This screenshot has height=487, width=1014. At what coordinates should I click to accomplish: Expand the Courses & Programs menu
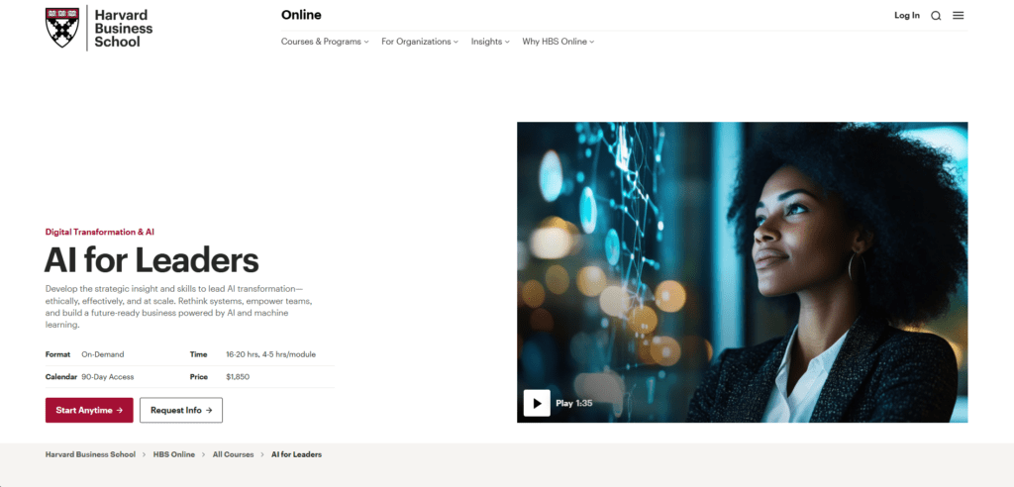tap(325, 42)
